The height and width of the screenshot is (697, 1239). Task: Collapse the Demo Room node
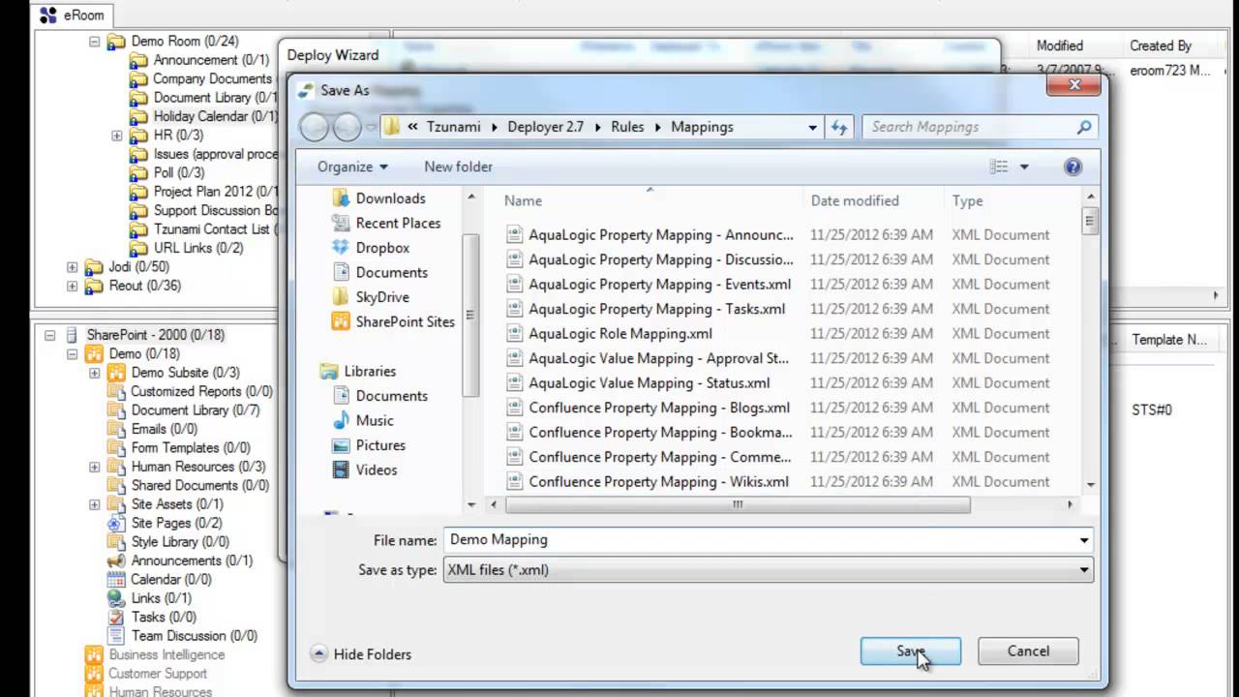pyautogui.click(x=95, y=42)
